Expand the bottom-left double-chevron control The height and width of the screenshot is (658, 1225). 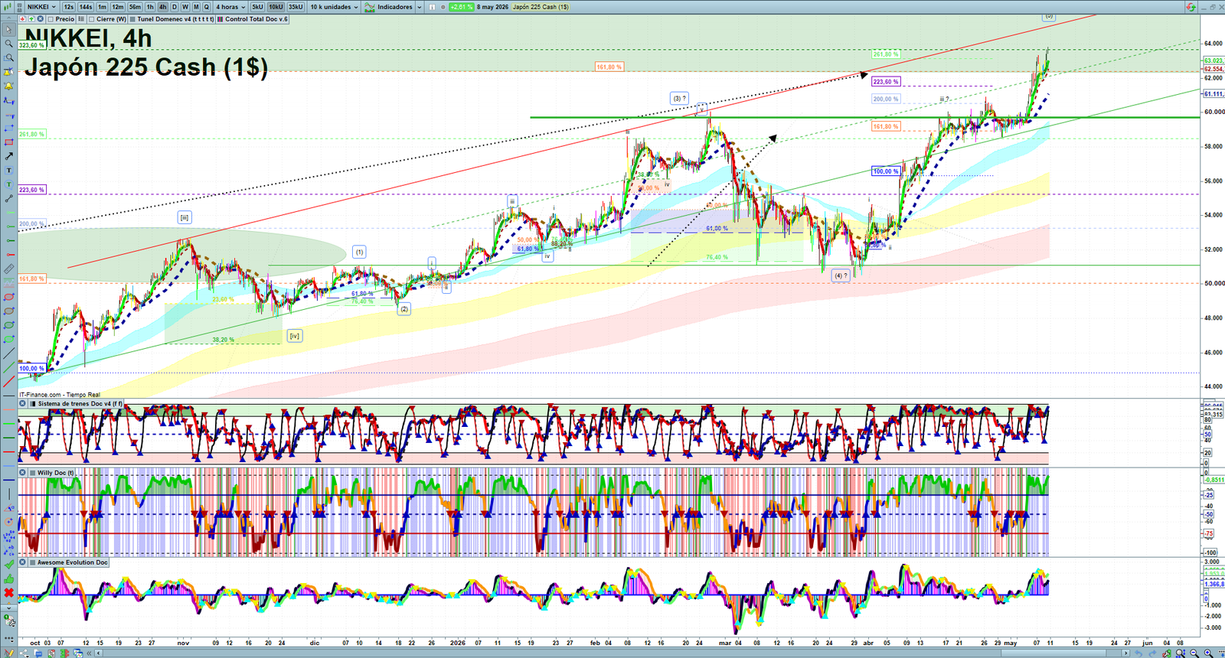(x=89, y=653)
